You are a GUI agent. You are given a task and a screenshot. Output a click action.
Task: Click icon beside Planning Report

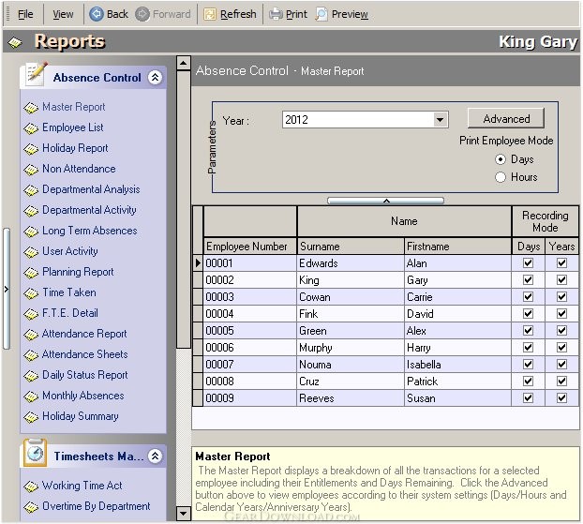point(31,273)
